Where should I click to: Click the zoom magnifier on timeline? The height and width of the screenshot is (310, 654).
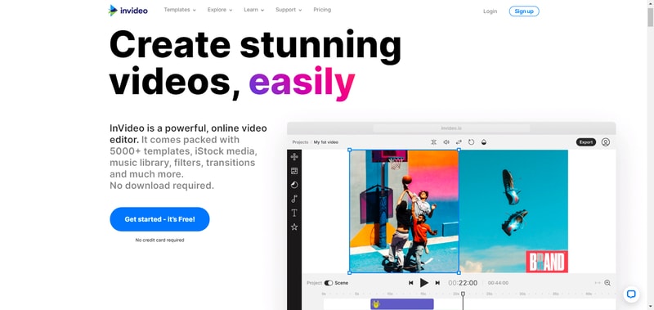(607, 283)
